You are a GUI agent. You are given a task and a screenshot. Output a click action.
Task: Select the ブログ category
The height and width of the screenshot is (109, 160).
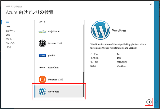(9, 47)
